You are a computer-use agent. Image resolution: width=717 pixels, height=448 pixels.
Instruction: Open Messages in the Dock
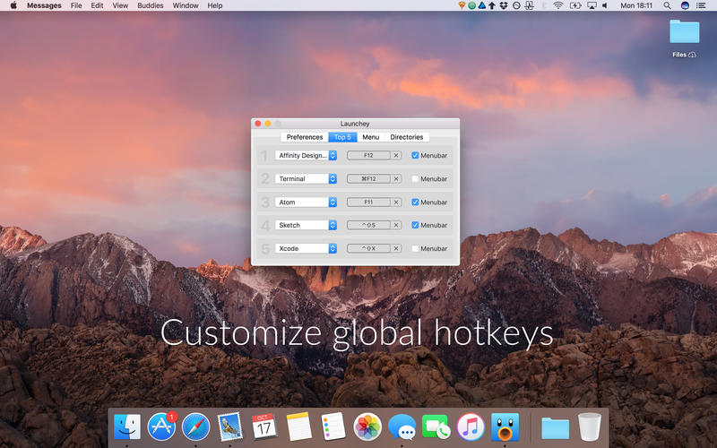[402, 426]
